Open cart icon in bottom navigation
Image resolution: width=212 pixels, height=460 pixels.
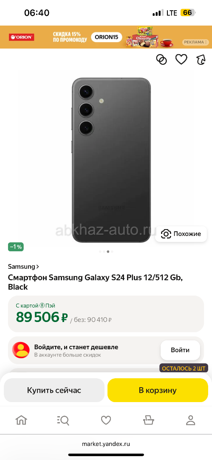tap(148, 420)
